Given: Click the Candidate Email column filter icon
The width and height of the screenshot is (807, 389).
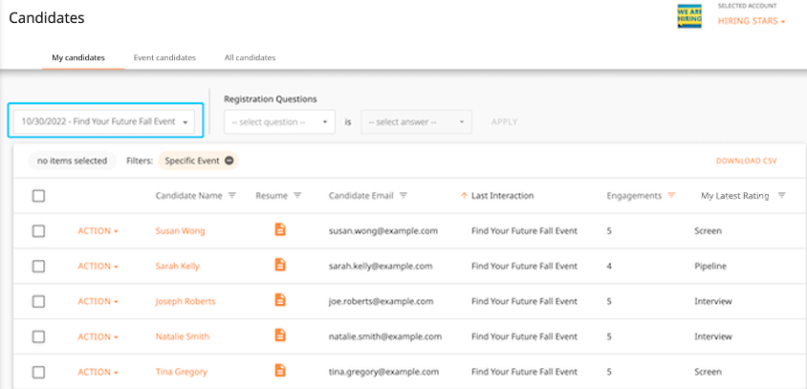Looking at the screenshot, I should pyautogui.click(x=403, y=196).
